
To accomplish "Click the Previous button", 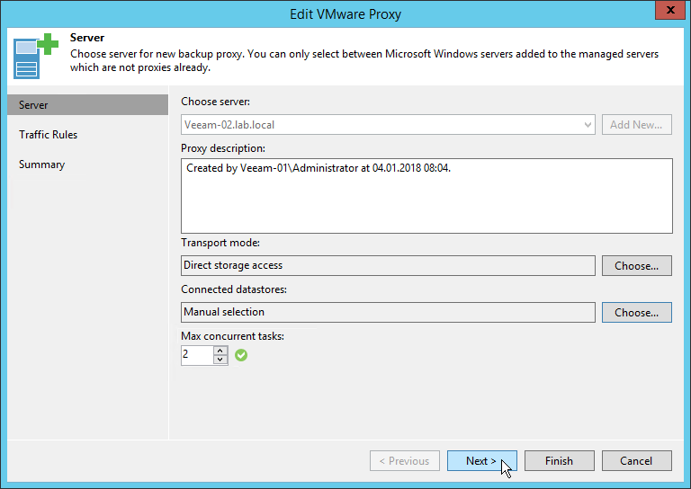I will [405, 461].
